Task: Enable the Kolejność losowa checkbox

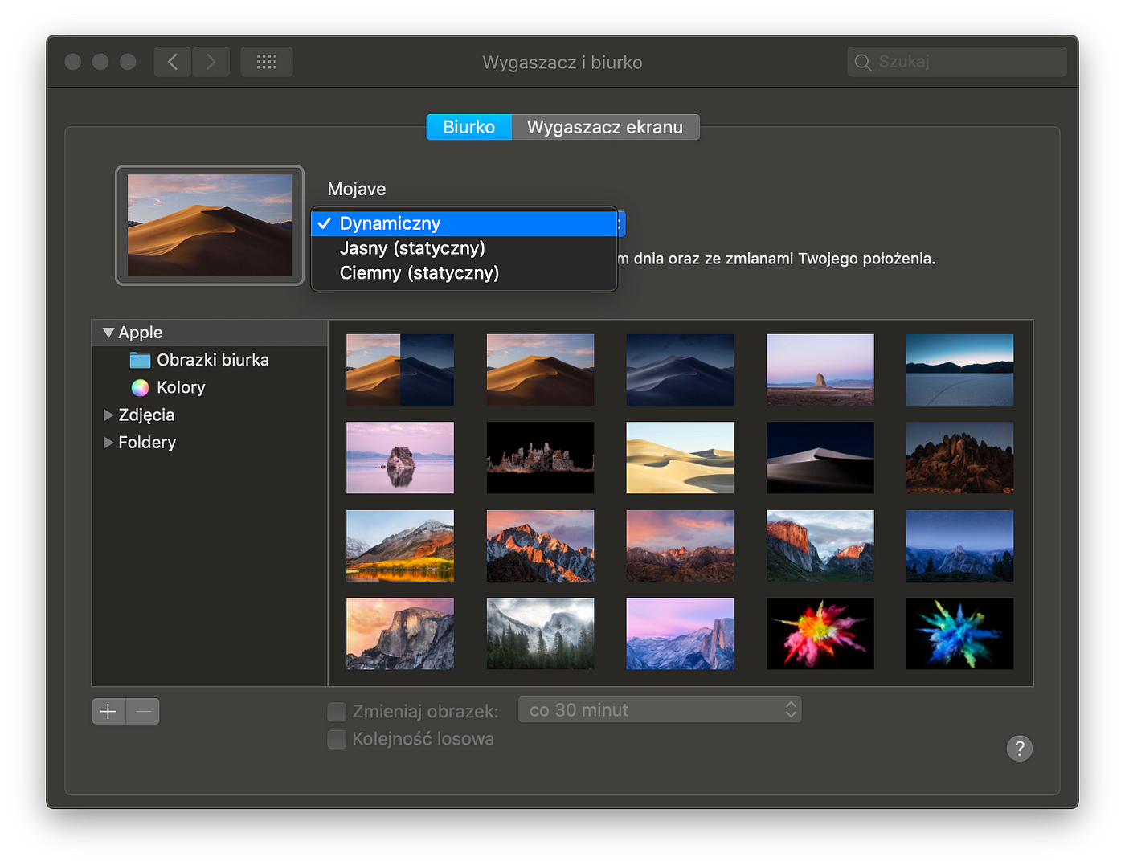Action: [337, 739]
